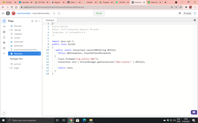Open the Secrets lock sidebar icon
This screenshot has height=123, width=198.
click(4, 37)
